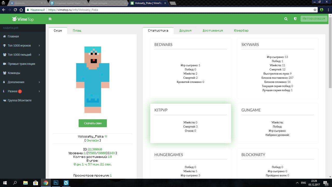Image resolution: width=332 pixels, height=187 pixels.
Task: Bookmark page with the address bar star
Action: (x=315, y=10)
